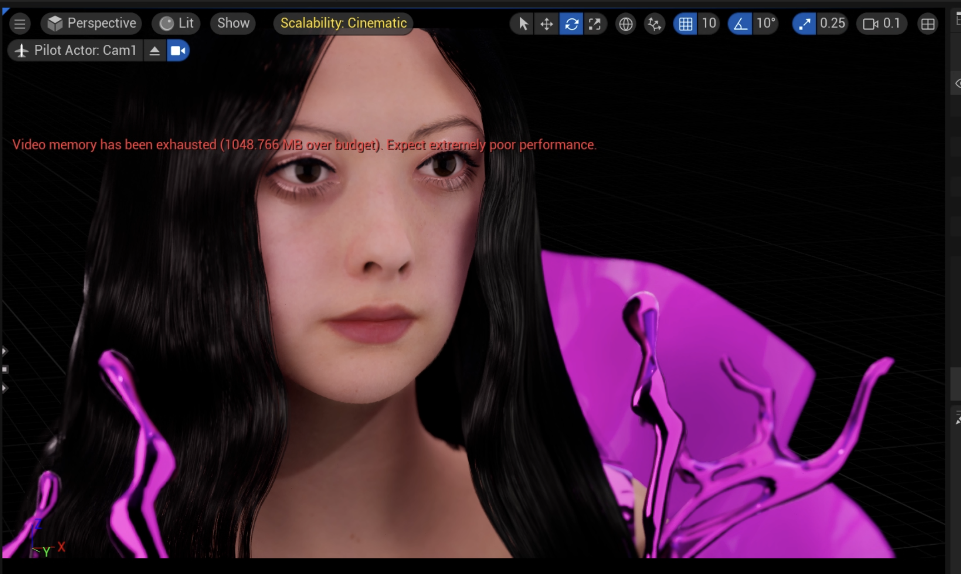Open camera speed 0.1 setting
The image size is (961, 574).
pos(882,24)
